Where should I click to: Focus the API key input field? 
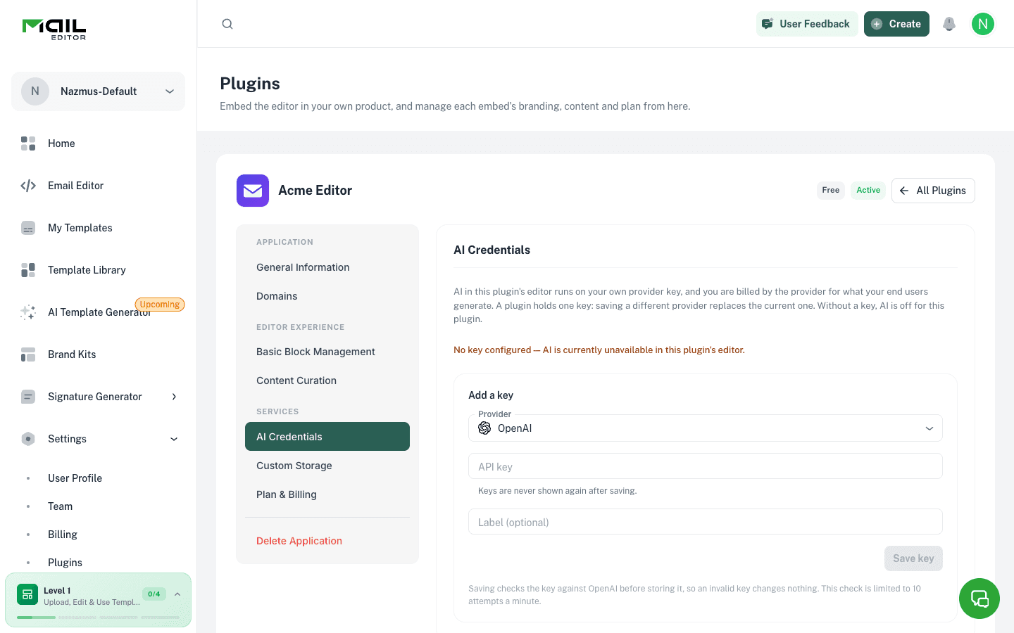pos(706,466)
